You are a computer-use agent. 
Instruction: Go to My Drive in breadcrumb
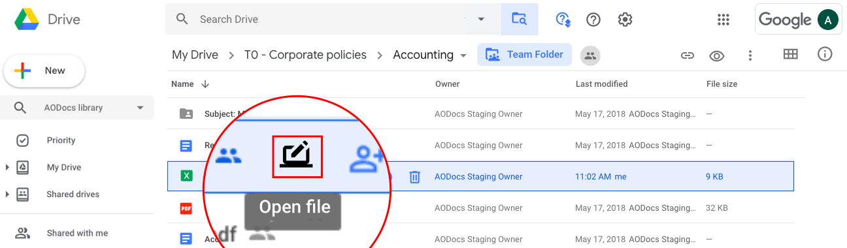click(x=195, y=55)
